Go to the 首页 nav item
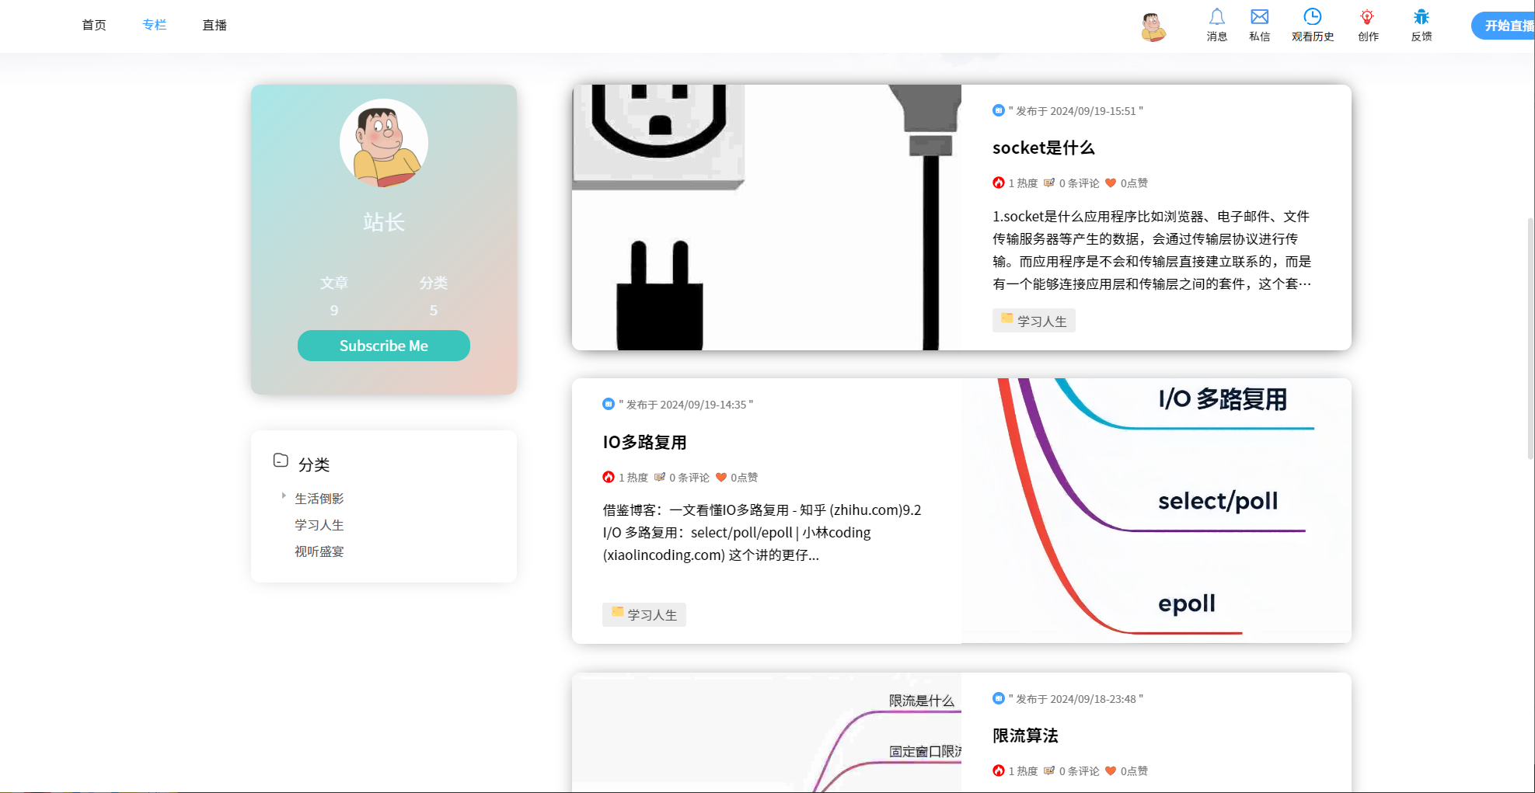The width and height of the screenshot is (1535, 793). 94,25
